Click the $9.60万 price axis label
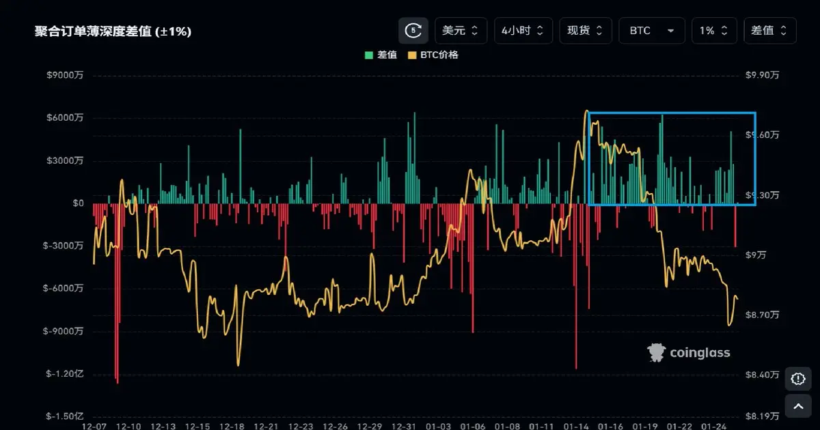 pos(762,135)
